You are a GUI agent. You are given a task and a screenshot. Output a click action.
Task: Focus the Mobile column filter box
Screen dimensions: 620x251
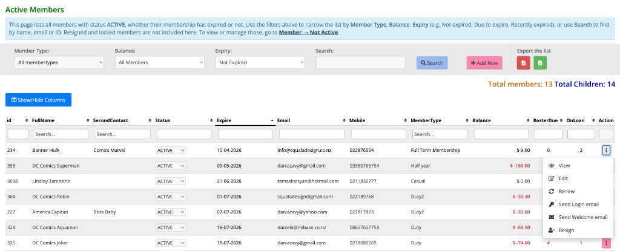pyautogui.click(x=378, y=134)
